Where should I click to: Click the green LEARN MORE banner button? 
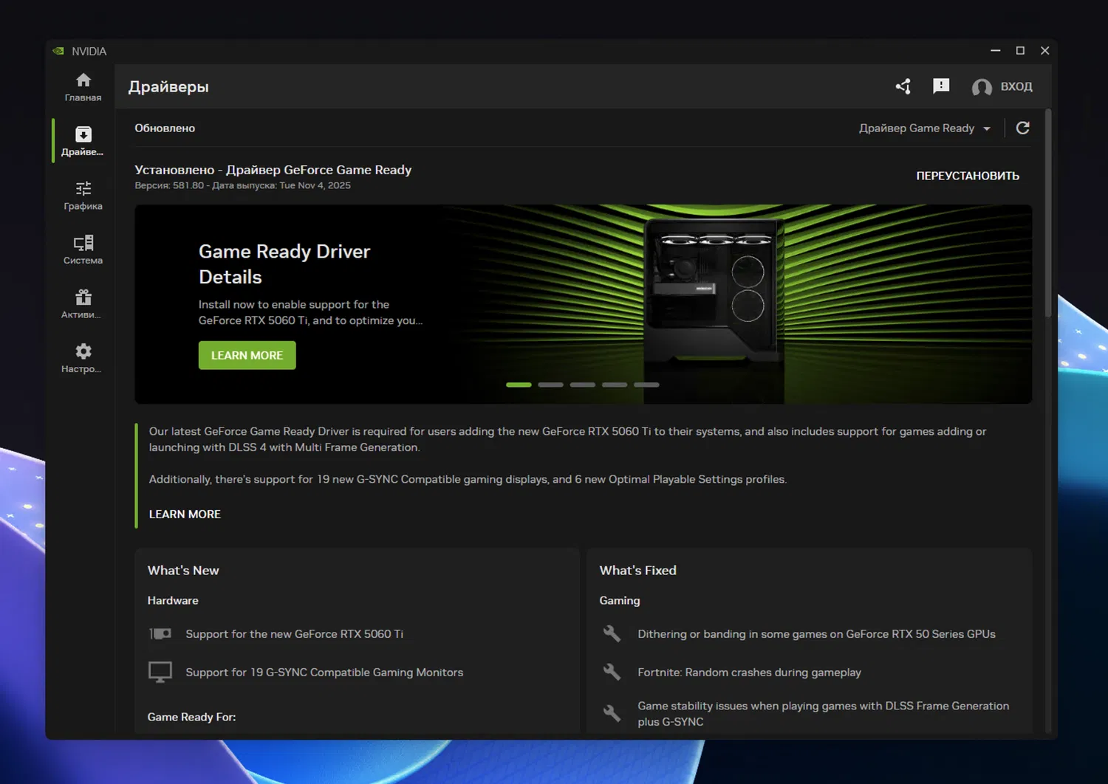pos(247,355)
